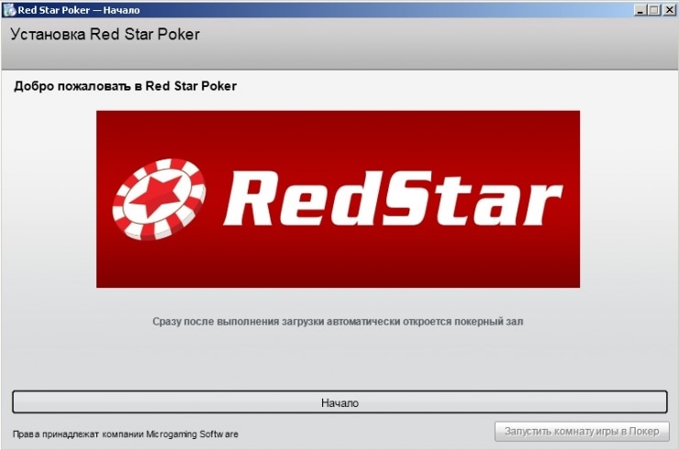The height and width of the screenshot is (450, 679).
Task: Click the Microgaming Software copyright text
Action: click(x=125, y=434)
